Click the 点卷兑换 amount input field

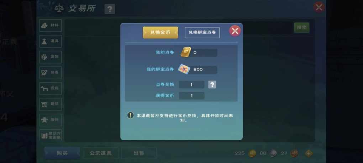[191, 85]
